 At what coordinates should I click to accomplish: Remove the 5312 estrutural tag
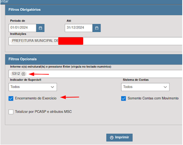pos(23,74)
